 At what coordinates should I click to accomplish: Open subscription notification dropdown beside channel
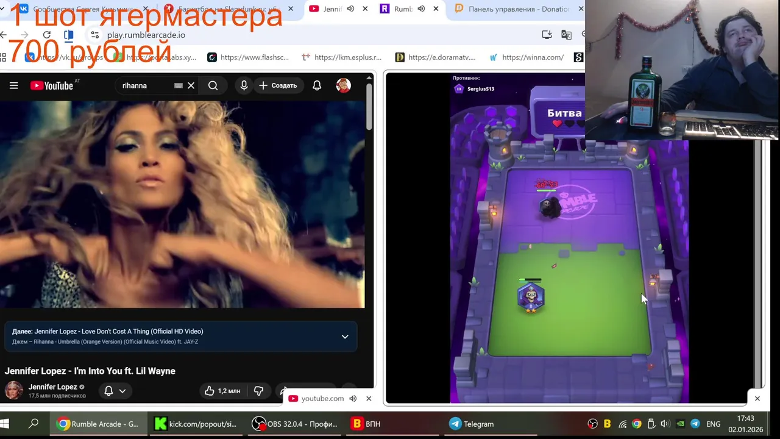coord(115,391)
